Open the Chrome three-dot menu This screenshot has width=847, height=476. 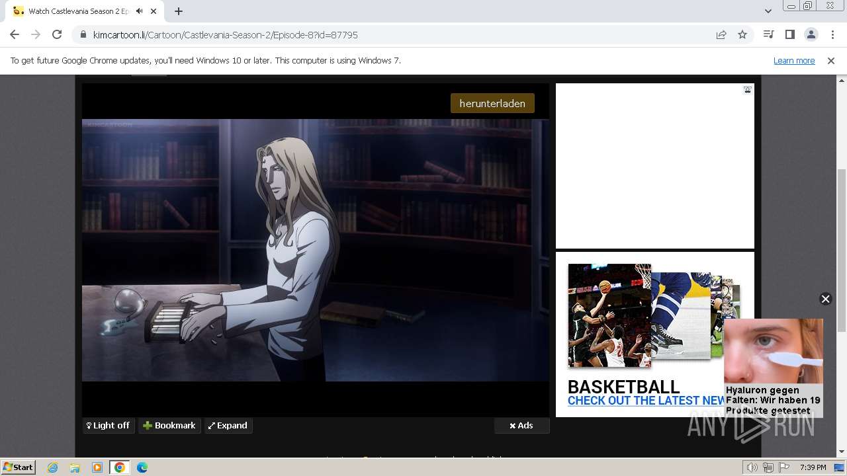coord(832,34)
